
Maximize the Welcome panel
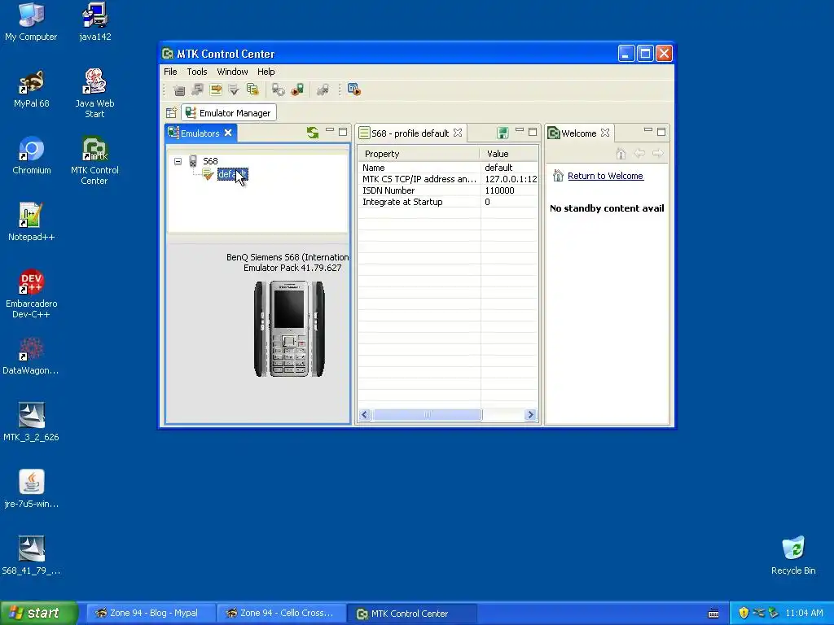click(x=661, y=131)
